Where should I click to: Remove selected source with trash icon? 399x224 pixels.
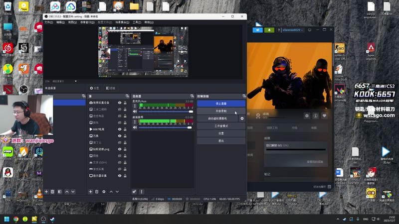(97, 192)
